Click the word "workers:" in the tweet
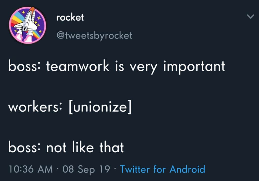The height and width of the screenshot is (181, 259). [x=35, y=107]
